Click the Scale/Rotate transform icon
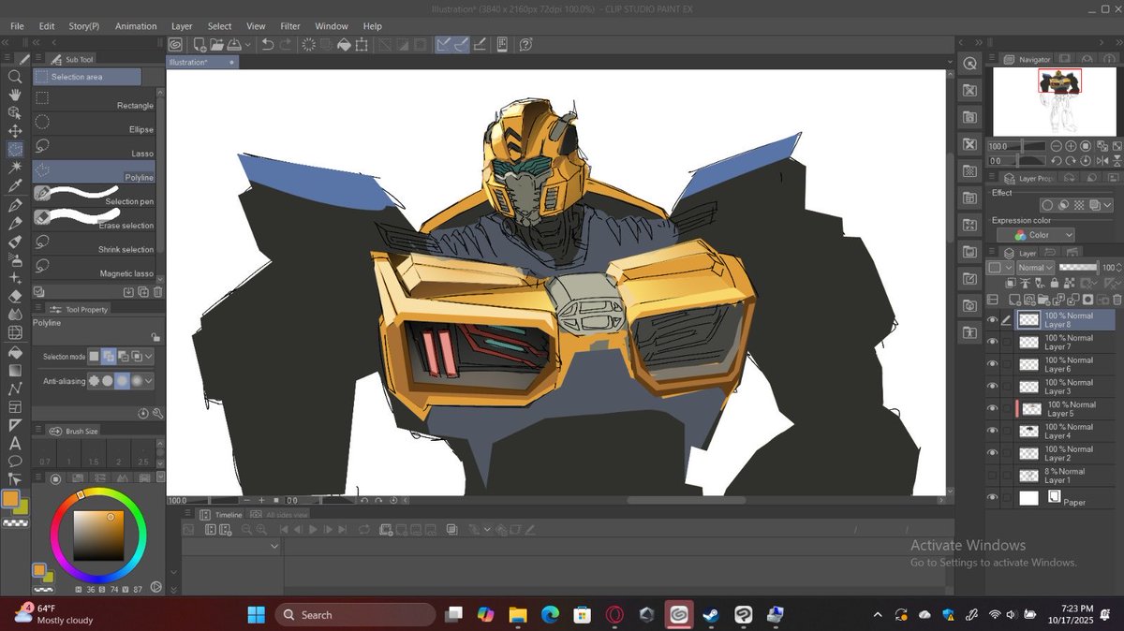 (x=362, y=44)
